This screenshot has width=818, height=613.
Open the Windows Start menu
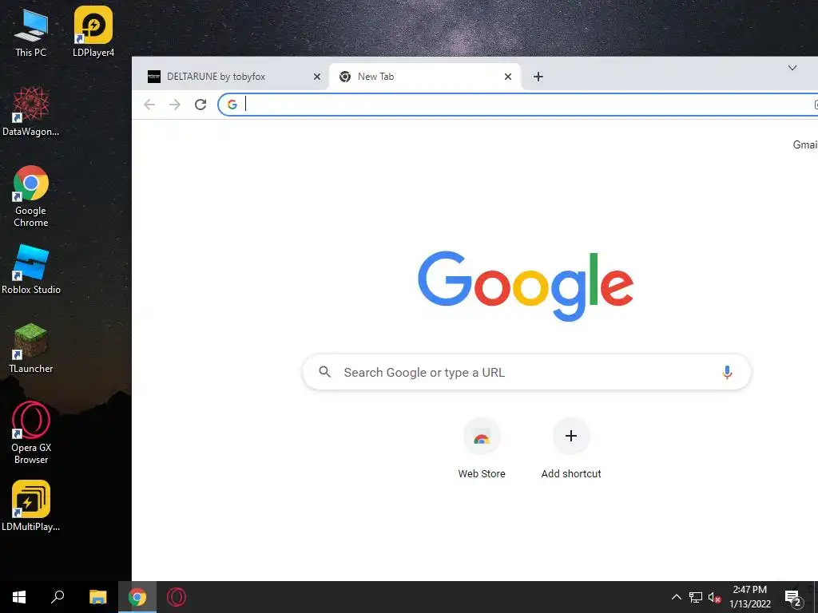tap(19, 597)
